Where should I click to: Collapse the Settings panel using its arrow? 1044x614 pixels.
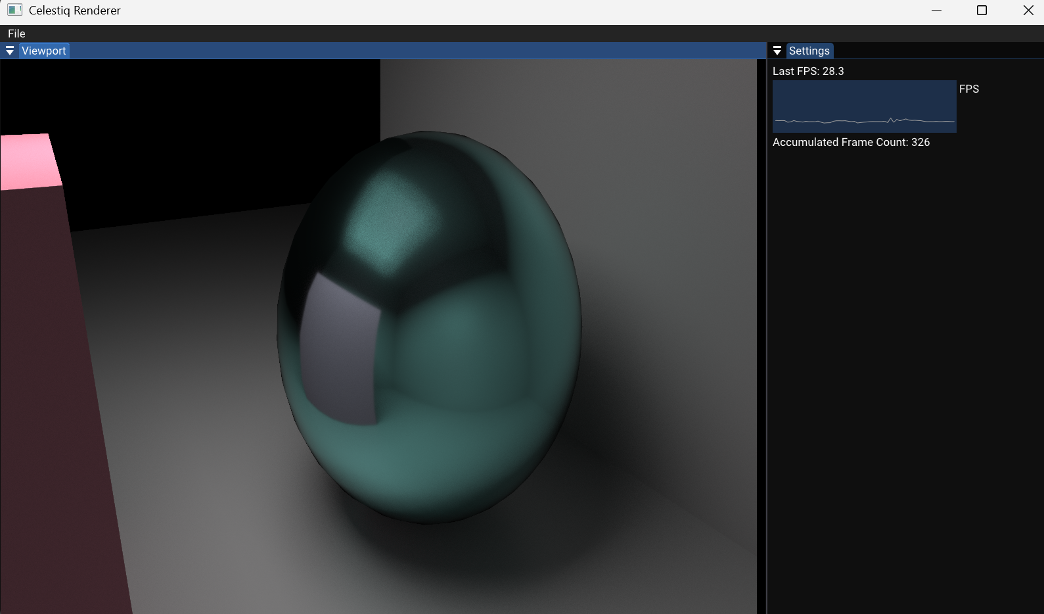(777, 51)
